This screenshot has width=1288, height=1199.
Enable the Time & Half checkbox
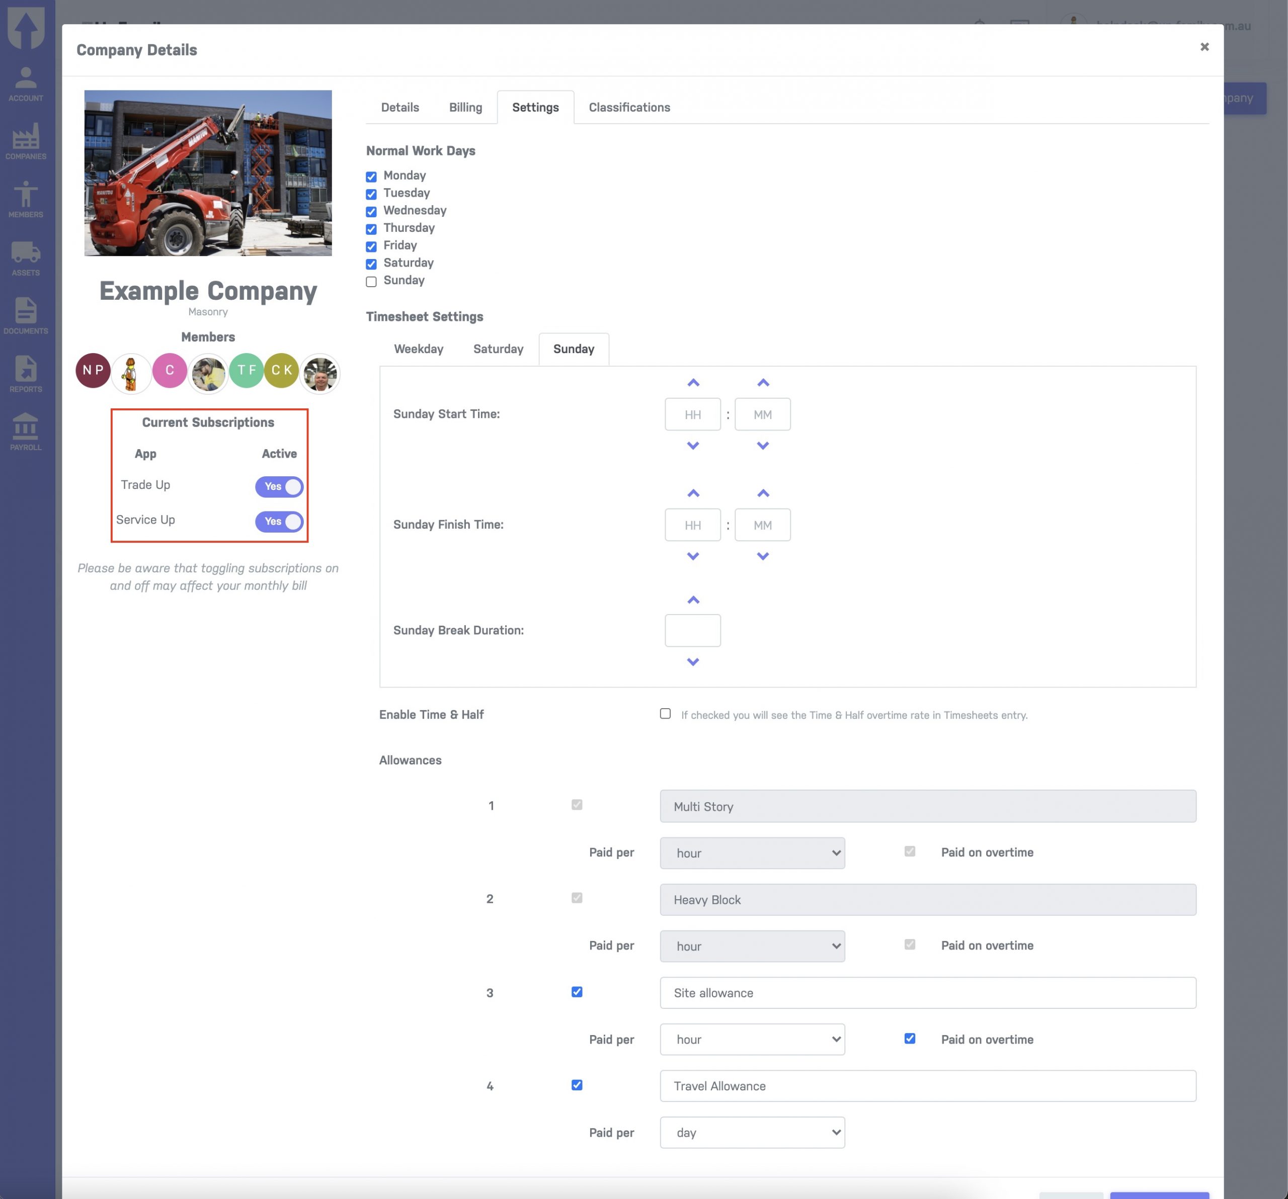point(665,714)
